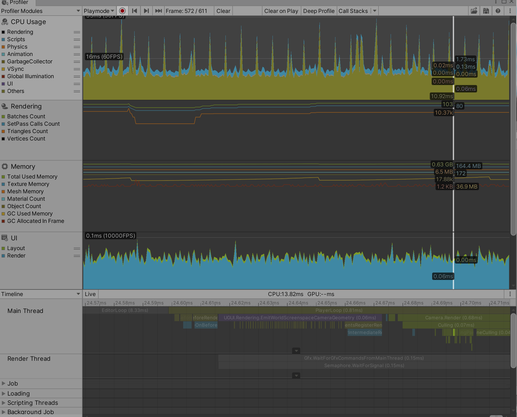This screenshot has height=417, width=517.
Task: Toggle the Rendering color swatch in CPU Usage
Action: tap(3, 32)
